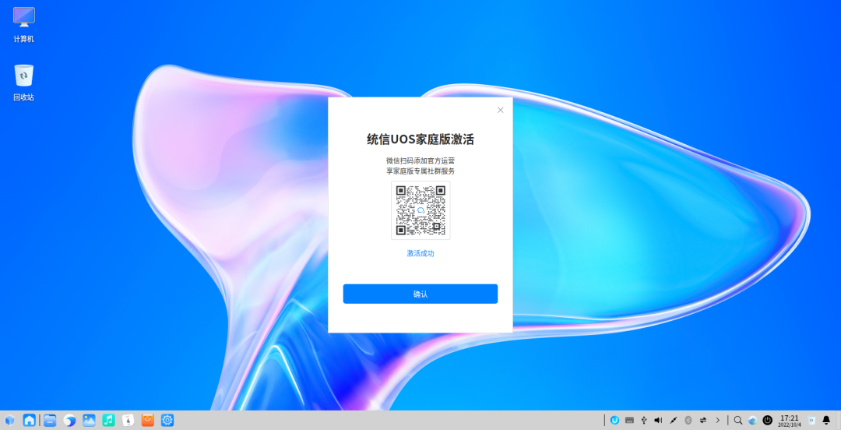Click the blue U tray icon
The width and height of the screenshot is (841, 430).
tap(614, 421)
